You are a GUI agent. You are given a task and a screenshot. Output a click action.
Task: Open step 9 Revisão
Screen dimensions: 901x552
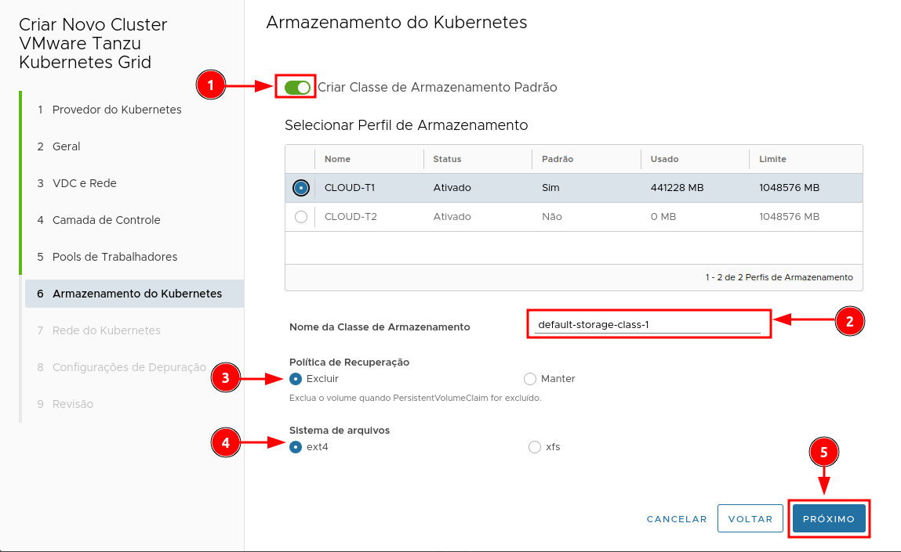coord(65,404)
